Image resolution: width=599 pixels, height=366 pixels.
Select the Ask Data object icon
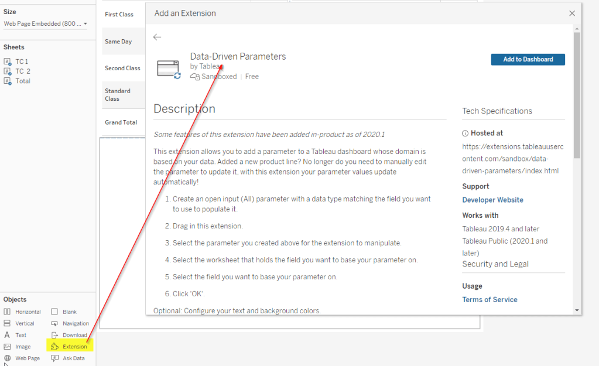click(54, 358)
